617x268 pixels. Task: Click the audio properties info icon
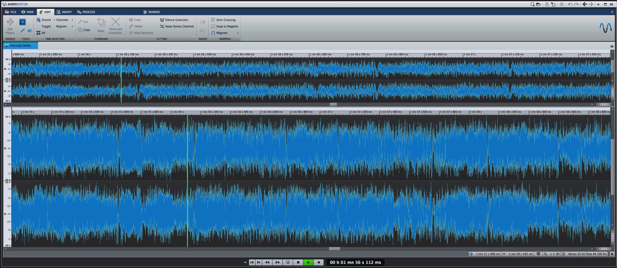point(563,254)
